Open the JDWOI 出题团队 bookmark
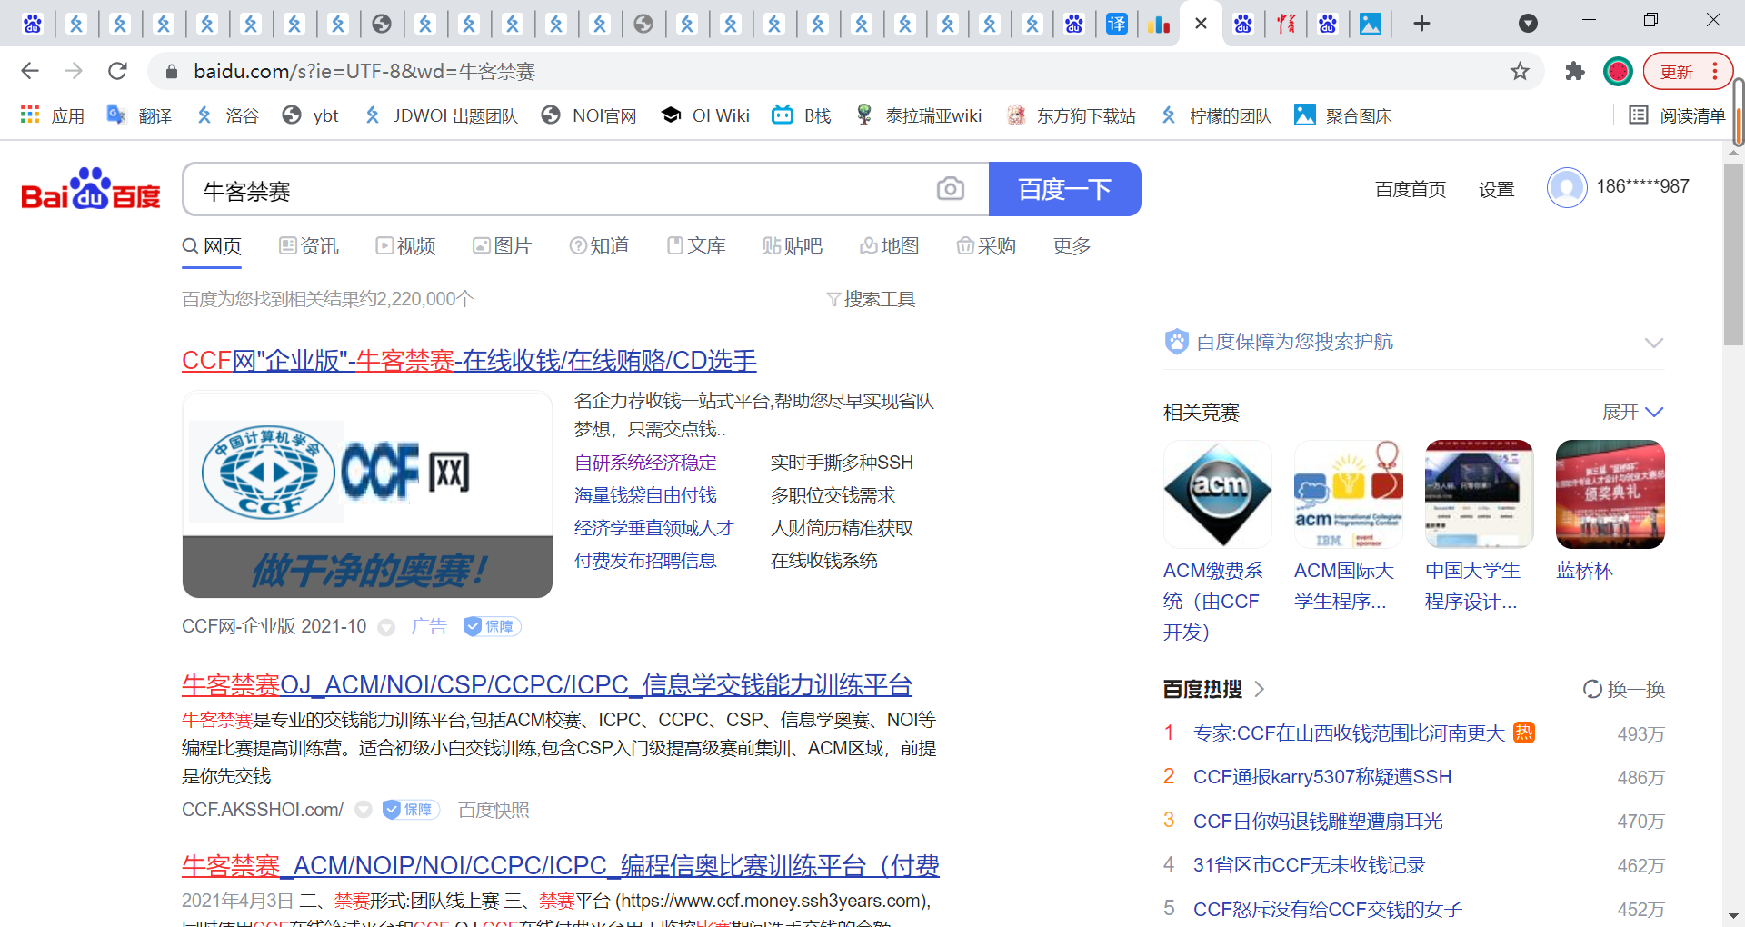The width and height of the screenshot is (1745, 927). pos(440,115)
